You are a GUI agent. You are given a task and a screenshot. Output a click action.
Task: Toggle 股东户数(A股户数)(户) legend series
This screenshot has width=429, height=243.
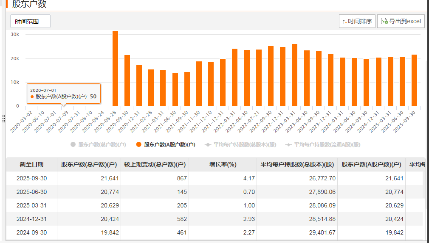coord(166,144)
